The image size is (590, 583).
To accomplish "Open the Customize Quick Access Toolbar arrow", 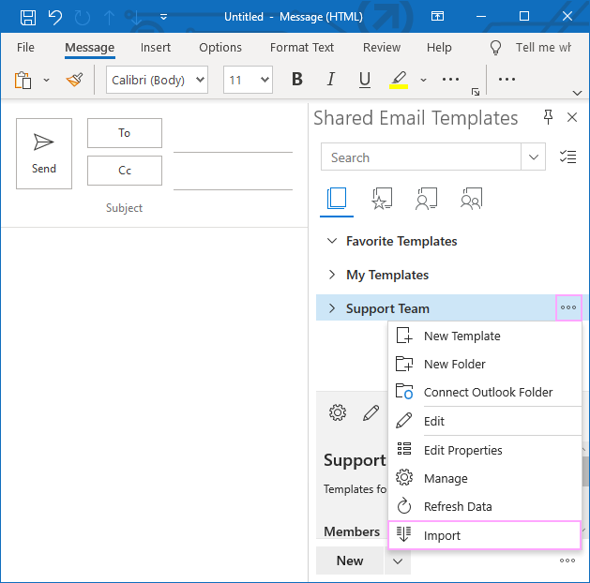I will pos(163,17).
